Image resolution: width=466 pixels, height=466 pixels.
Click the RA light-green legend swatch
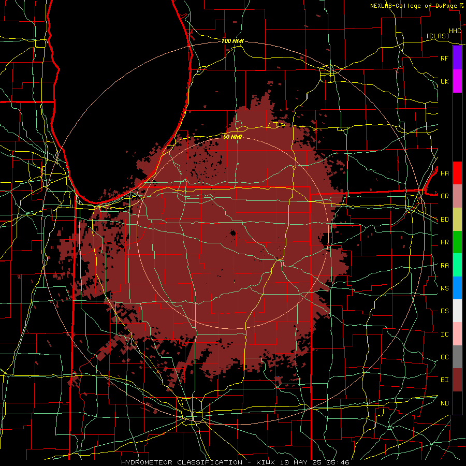point(457,265)
